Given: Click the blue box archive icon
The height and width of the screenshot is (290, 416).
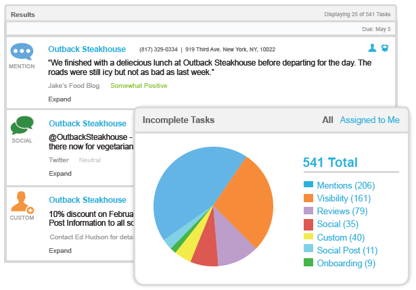Looking at the screenshot, I should 385,48.
